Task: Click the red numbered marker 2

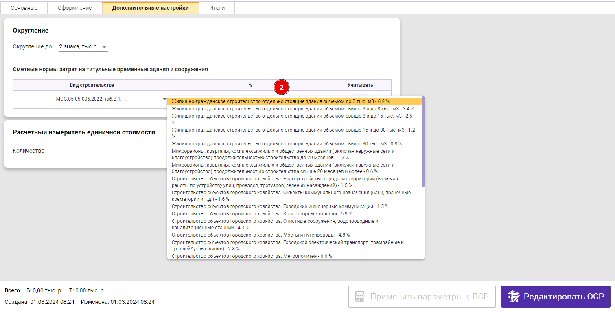Action: (x=281, y=87)
